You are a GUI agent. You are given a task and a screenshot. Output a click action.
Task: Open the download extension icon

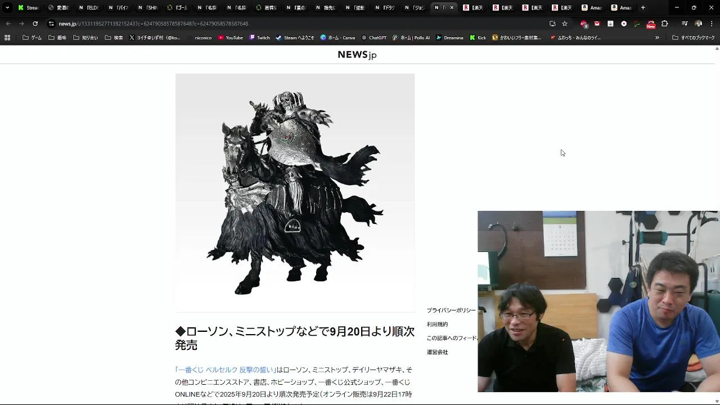pos(610,24)
